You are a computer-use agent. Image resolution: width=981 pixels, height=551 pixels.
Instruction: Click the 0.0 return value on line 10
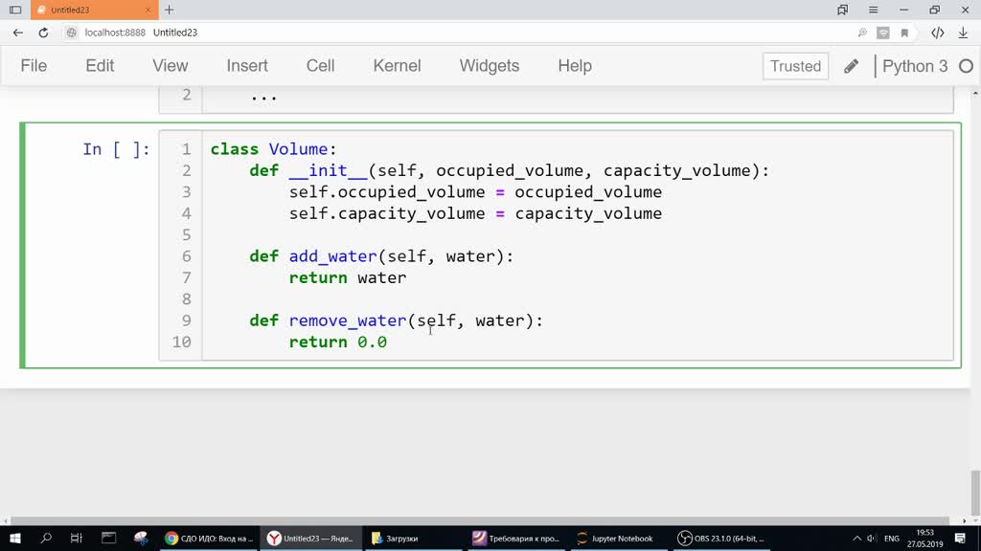click(373, 342)
